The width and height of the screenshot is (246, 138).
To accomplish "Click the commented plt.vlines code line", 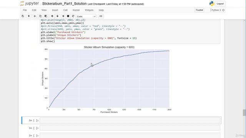I will [x=85, y=29].
